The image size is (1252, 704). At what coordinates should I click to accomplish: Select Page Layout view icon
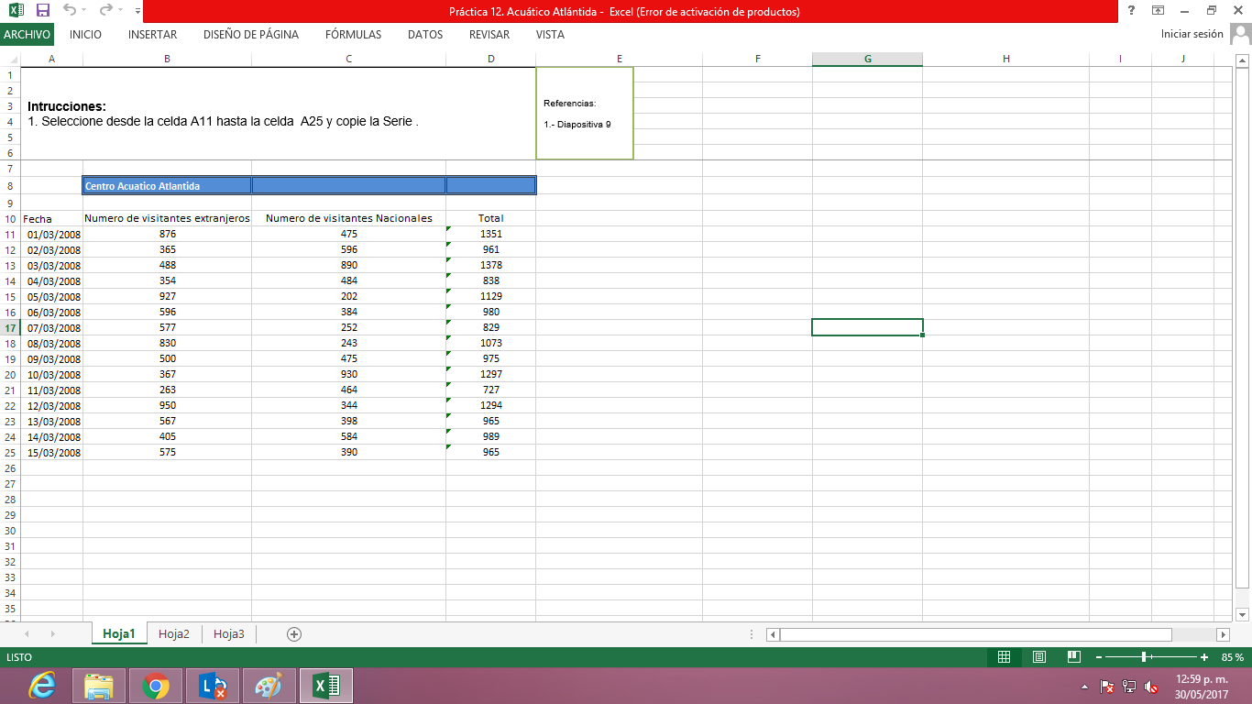click(x=1039, y=657)
